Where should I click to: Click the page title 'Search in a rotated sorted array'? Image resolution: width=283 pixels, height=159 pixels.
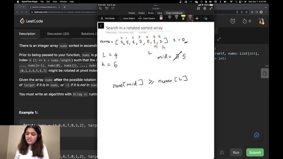[x=134, y=28]
